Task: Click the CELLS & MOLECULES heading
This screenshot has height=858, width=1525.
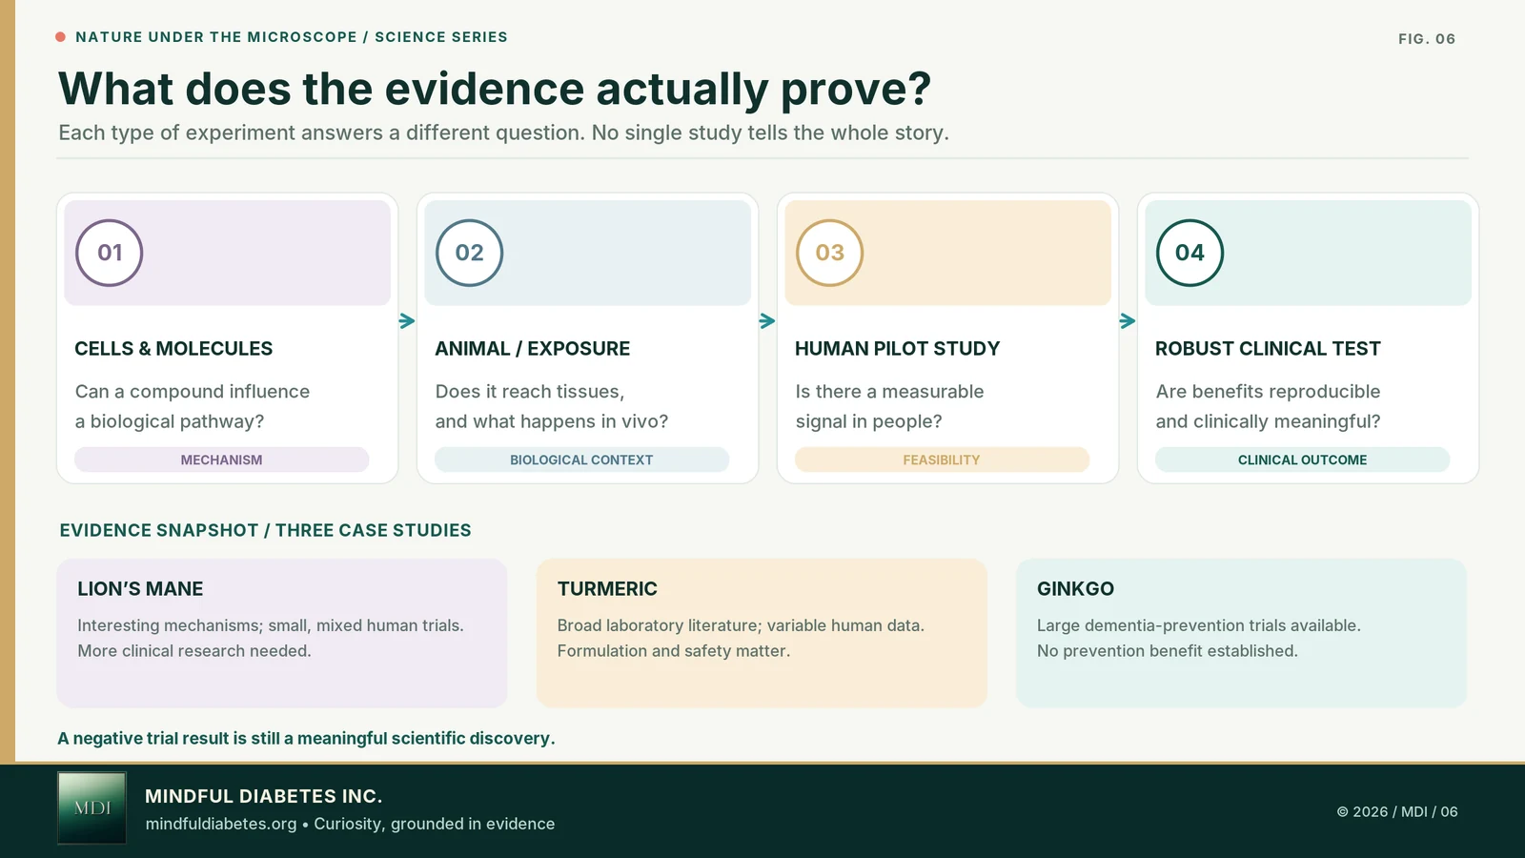Action: (x=173, y=349)
